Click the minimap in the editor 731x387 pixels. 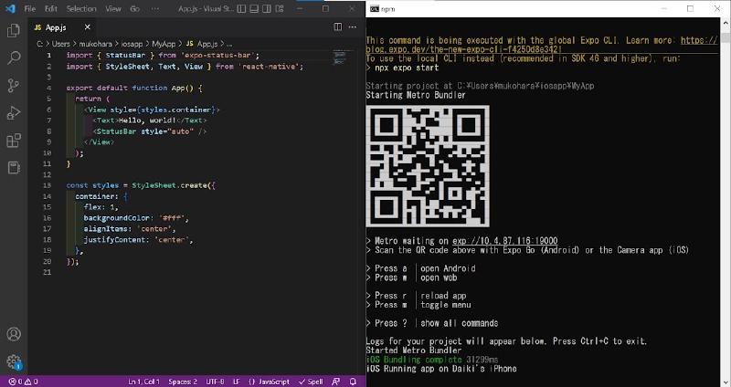pyautogui.click(x=339, y=58)
